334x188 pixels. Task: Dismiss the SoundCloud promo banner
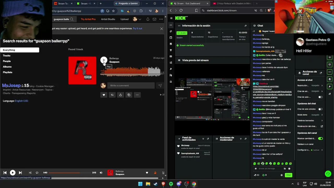[162, 29]
